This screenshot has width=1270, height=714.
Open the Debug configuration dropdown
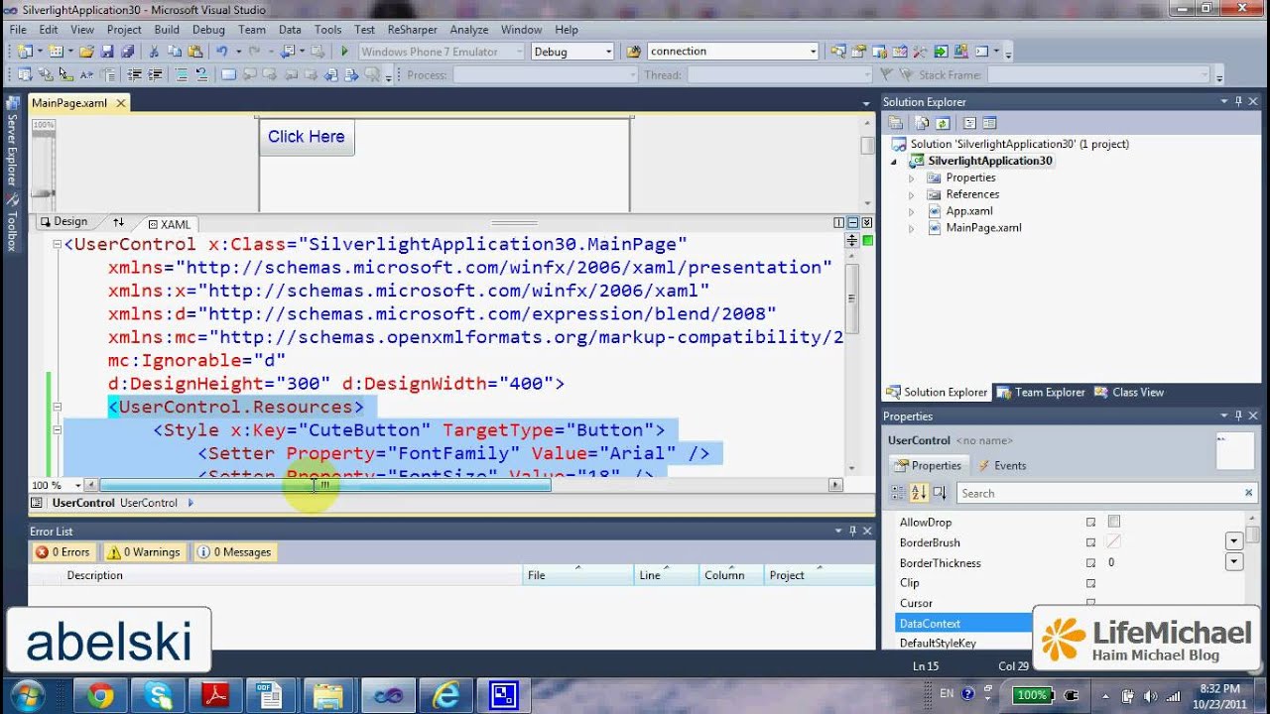coord(608,52)
